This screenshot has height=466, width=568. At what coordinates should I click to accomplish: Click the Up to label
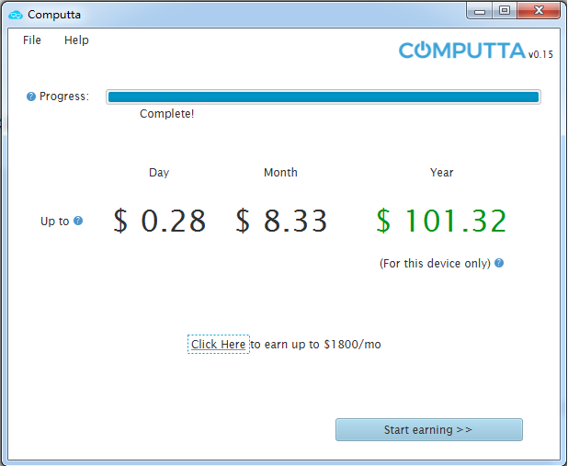pyautogui.click(x=55, y=221)
